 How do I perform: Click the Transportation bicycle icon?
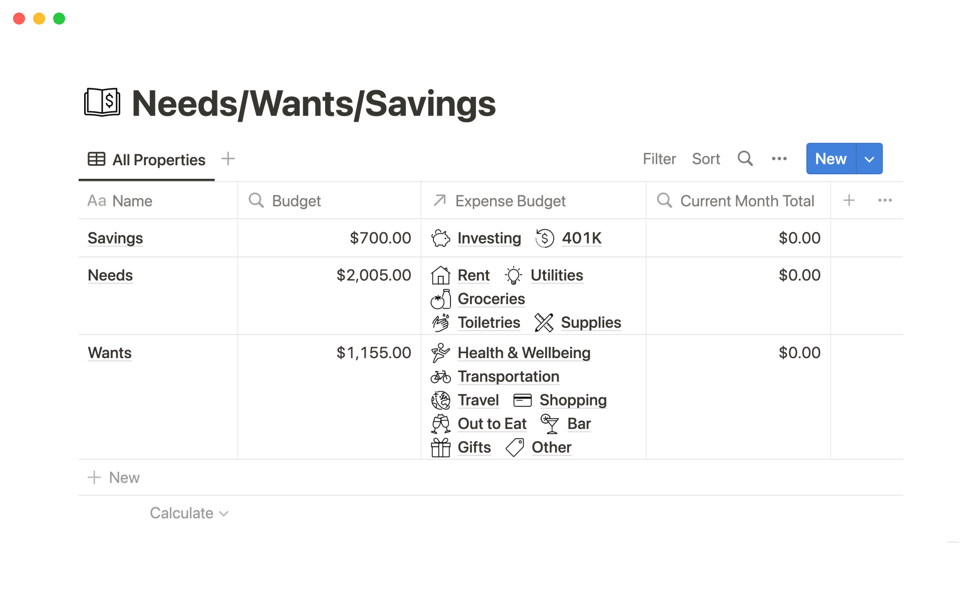pyautogui.click(x=440, y=377)
